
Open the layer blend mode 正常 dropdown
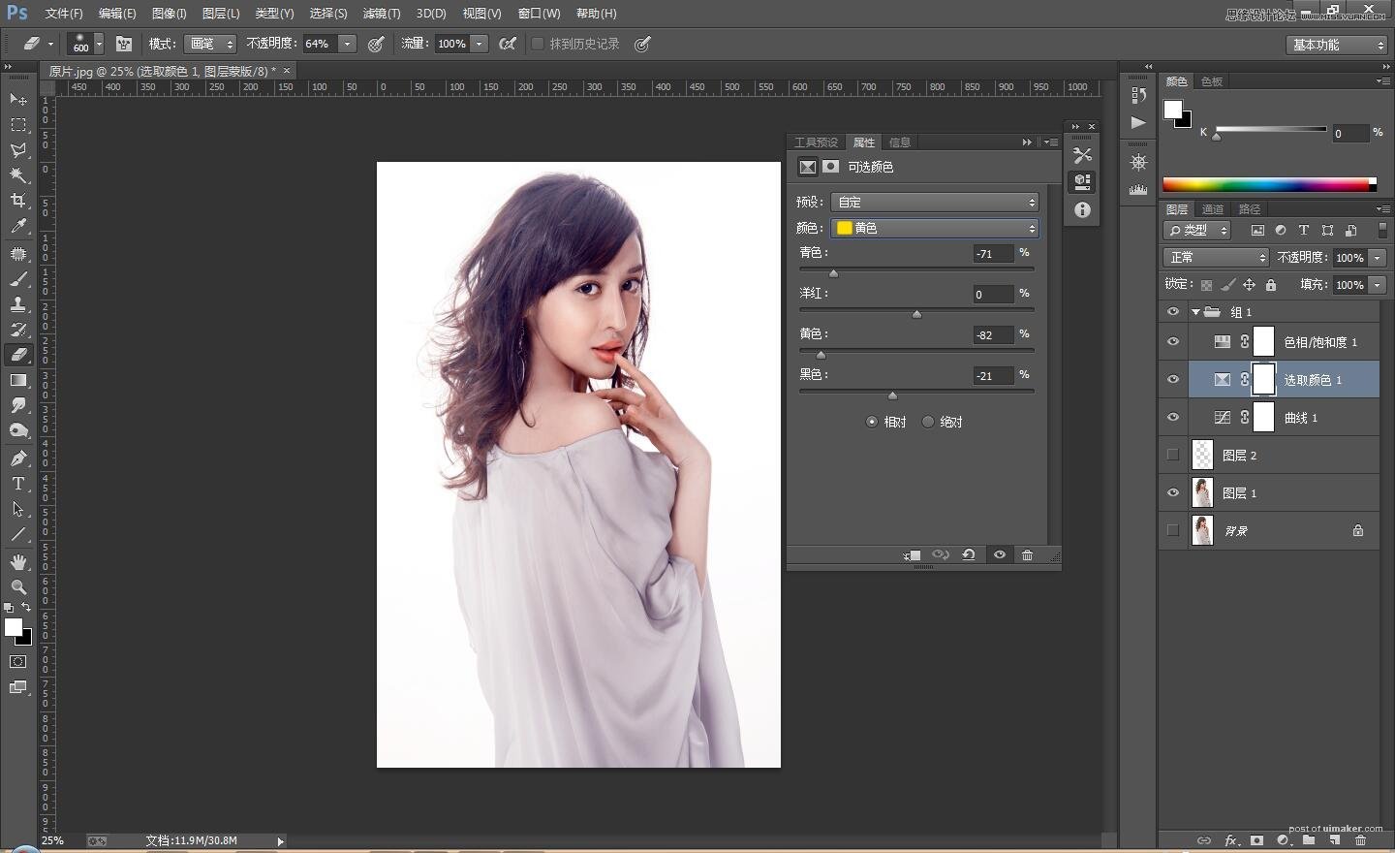point(1216,257)
